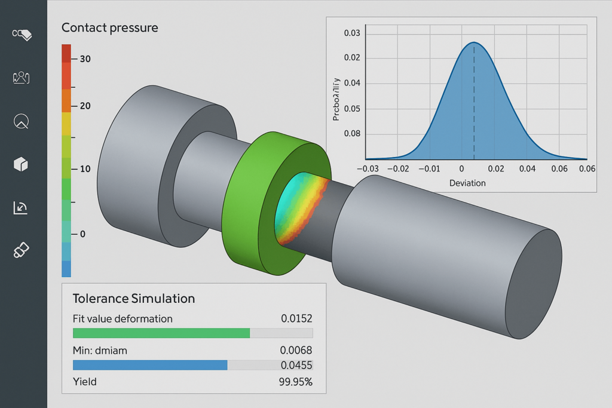Click the blue Min diam progress bar
This screenshot has width=612, height=408.
point(150,365)
